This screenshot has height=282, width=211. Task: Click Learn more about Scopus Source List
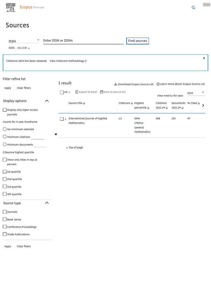[182, 84]
